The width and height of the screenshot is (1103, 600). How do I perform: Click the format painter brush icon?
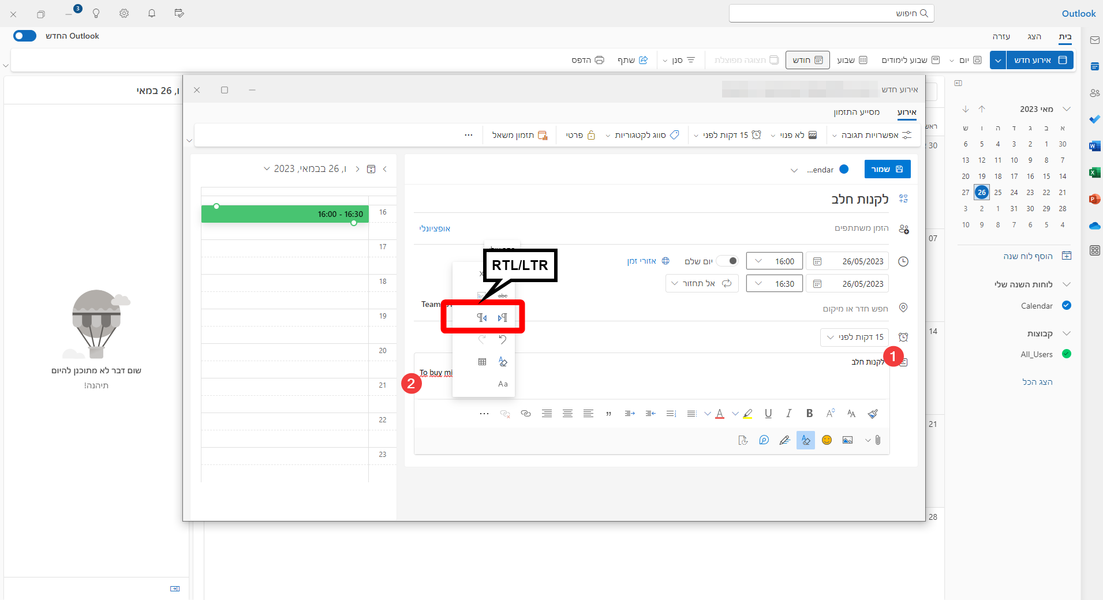point(872,413)
